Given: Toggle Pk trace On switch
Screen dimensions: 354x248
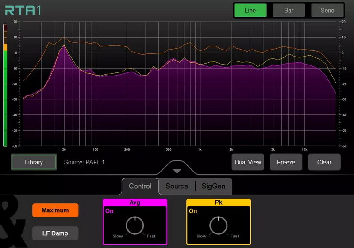Looking at the screenshot, I should pyautogui.click(x=193, y=211).
